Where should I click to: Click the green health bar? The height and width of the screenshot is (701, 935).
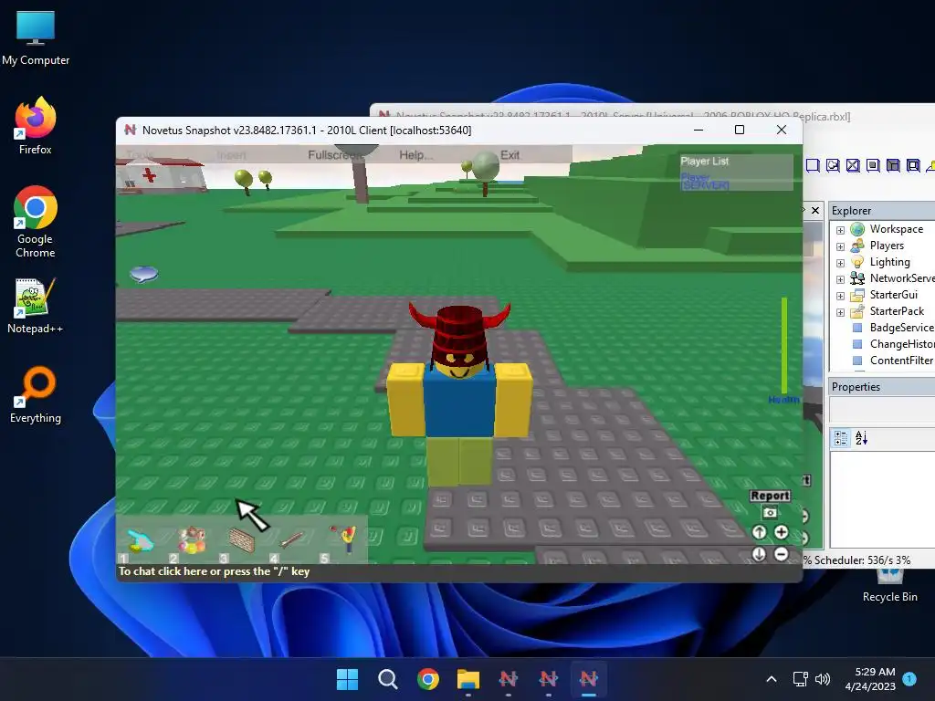[784, 345]
